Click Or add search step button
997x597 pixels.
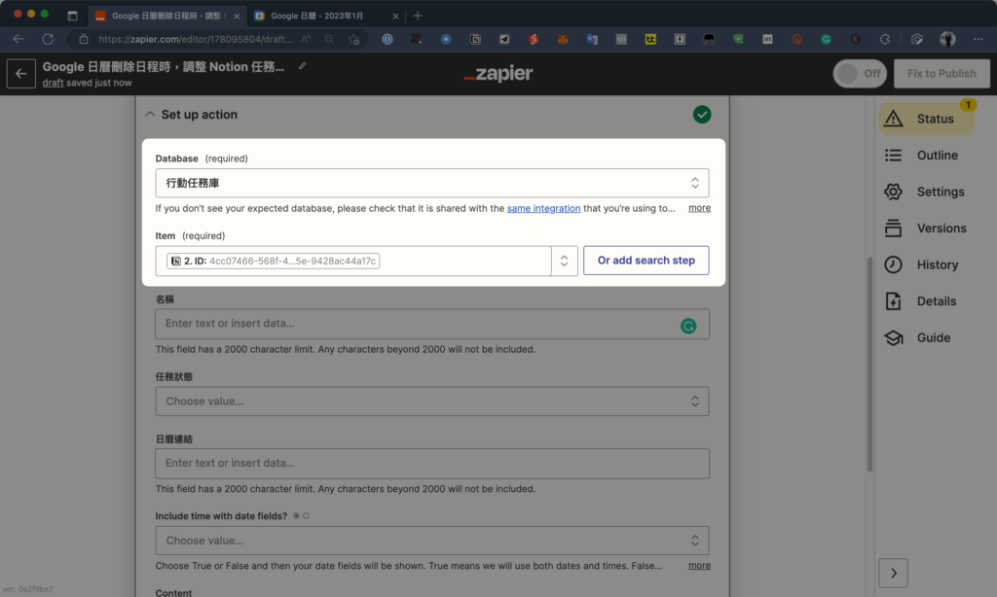point(646,261)
